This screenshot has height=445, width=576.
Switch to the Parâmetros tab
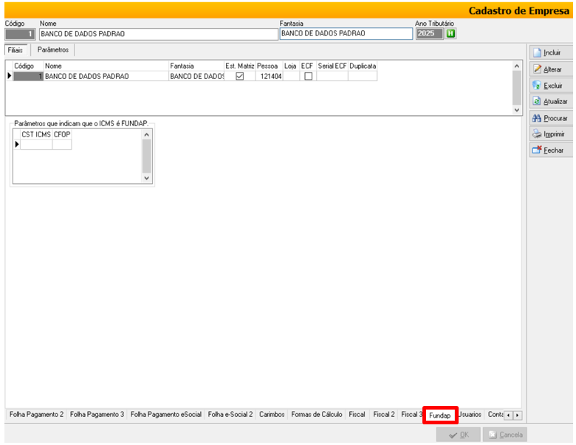coord(53,49)
